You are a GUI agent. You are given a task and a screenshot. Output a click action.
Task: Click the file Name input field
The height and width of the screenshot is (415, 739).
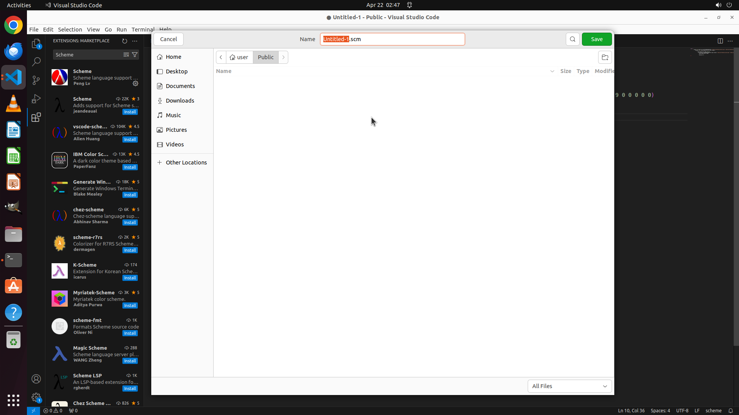(392, 39)
